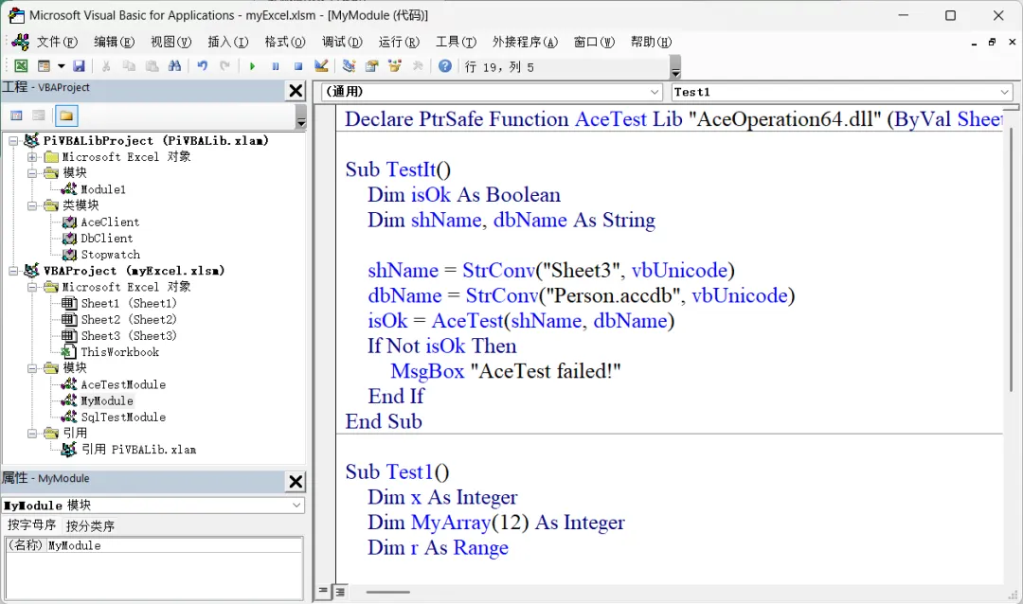Open VBA Help question mark icon
Screen dimensions: 1023x604
click(x=445, y=66)
